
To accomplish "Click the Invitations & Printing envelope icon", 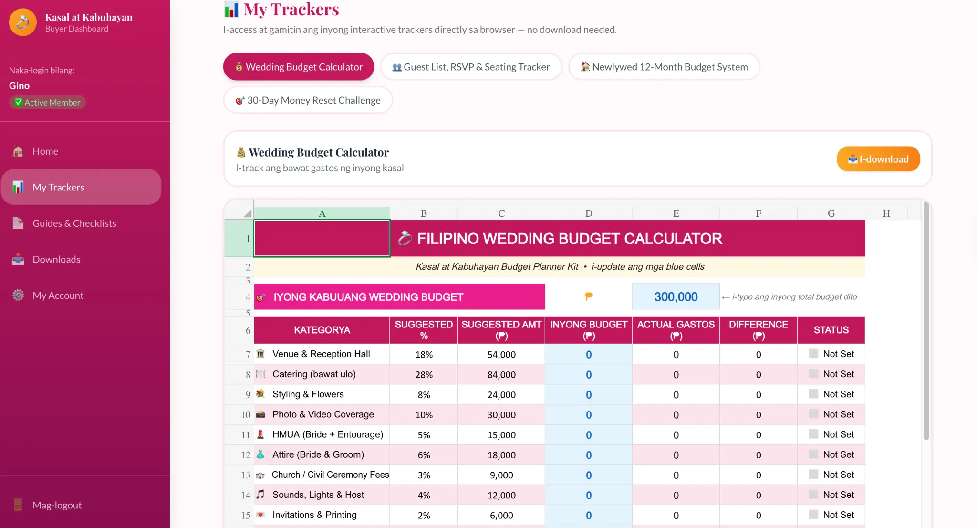I will 260,515.
